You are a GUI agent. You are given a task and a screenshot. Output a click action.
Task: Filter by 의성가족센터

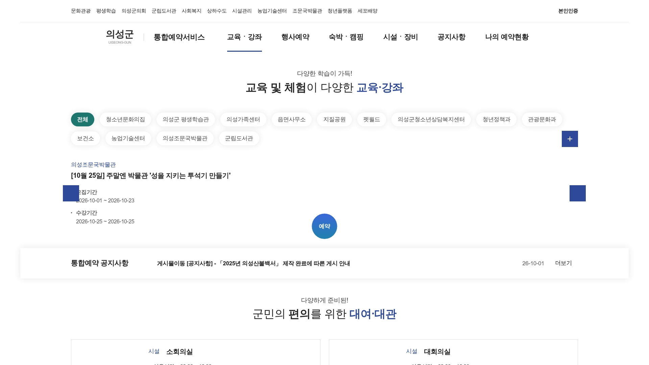pyautogui.click(x=243, y=119)
